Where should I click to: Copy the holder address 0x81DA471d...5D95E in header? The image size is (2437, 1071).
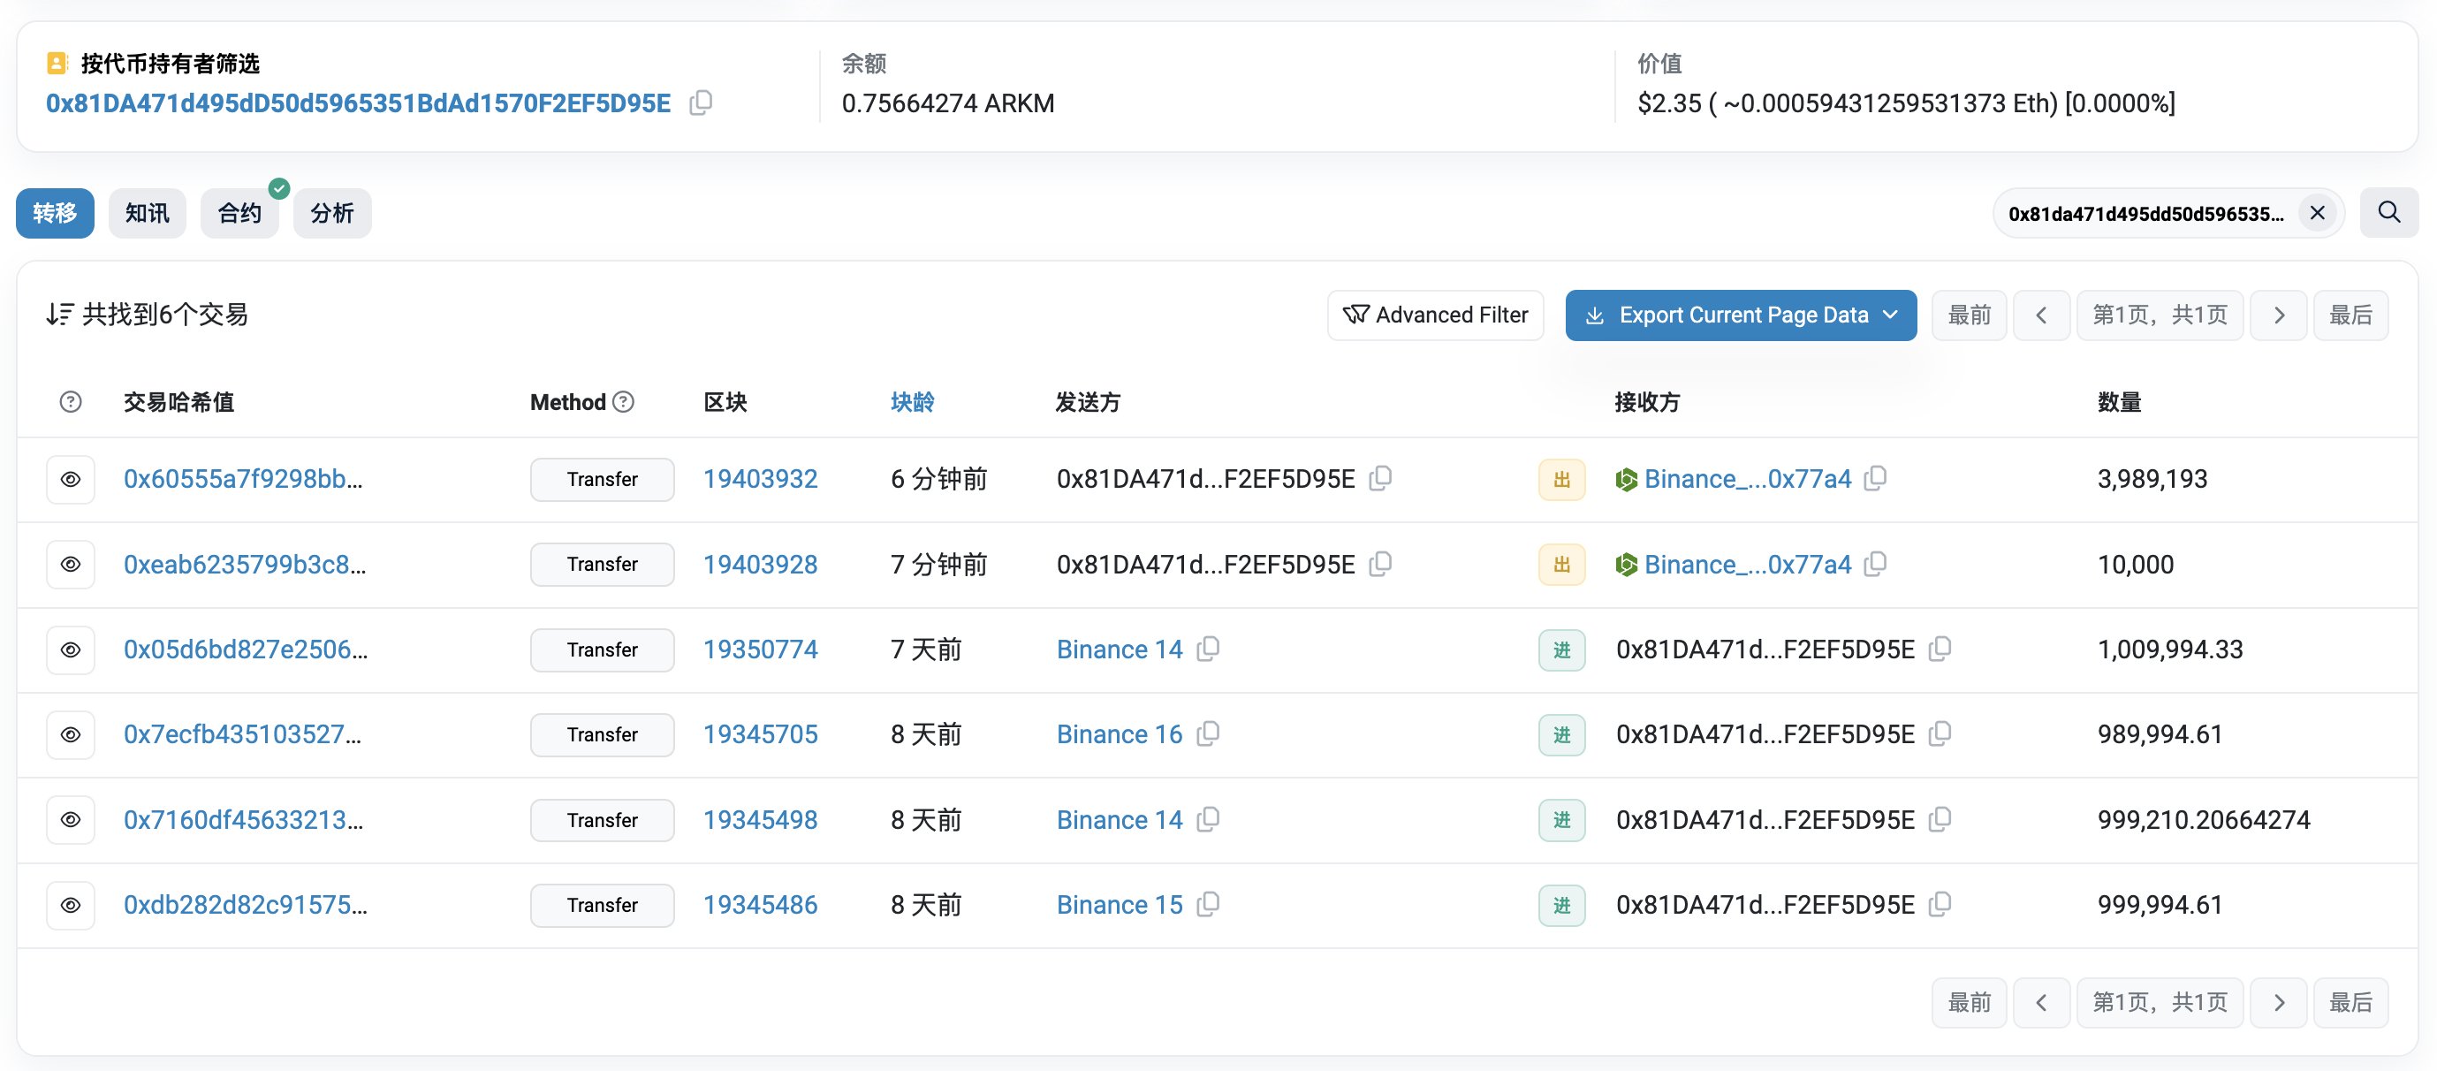click(701, 103)
